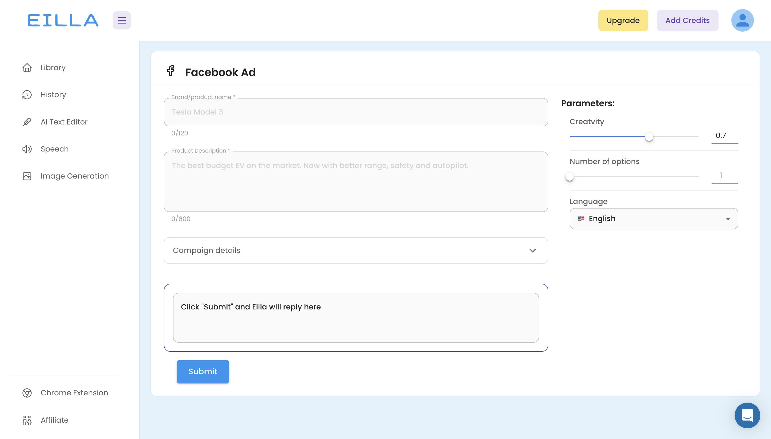This screenshot has width=771, height=439.
Task: Click the AI Text Editor feather icon
Action: click(27, 122)
